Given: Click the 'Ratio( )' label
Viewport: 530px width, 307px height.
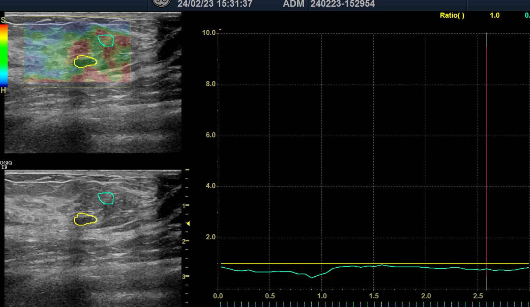Looking at the screenshot, I should point(452,15).
